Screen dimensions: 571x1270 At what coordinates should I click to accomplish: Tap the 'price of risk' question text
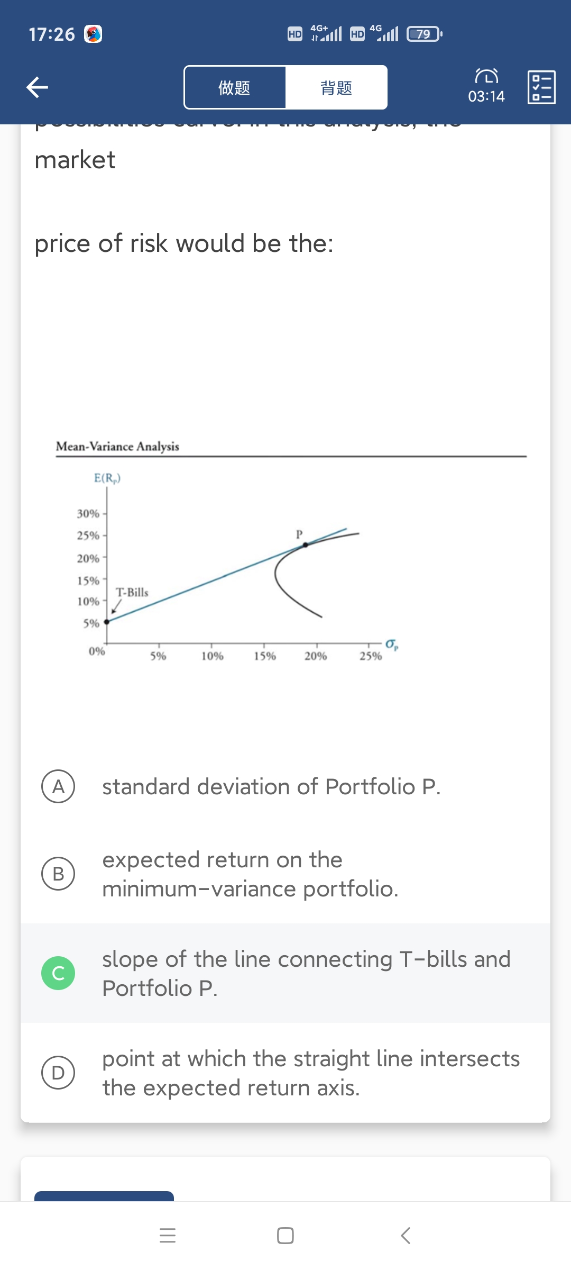(184, 243)
